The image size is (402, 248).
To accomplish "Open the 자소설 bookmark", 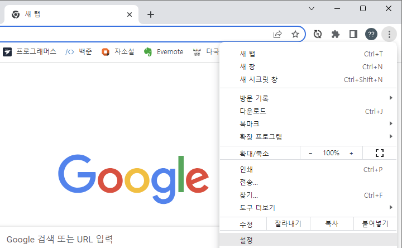I will click(118, 52).
